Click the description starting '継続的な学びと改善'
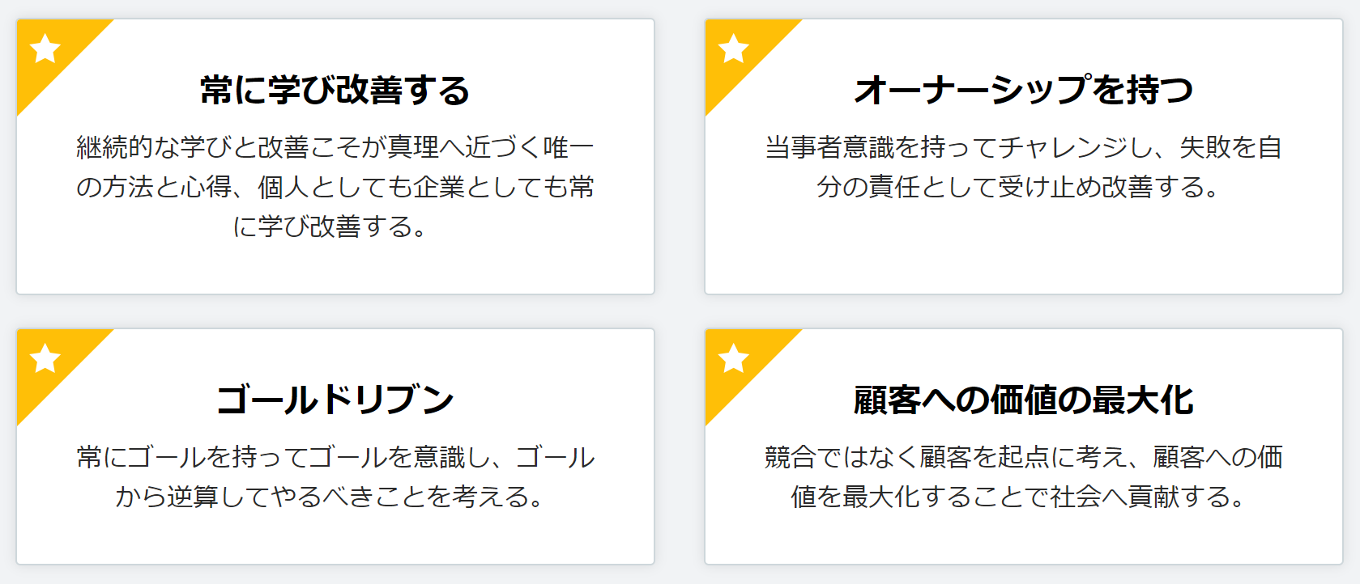Viewport: 1360px width, 584px height. click(x=335, y=187)
